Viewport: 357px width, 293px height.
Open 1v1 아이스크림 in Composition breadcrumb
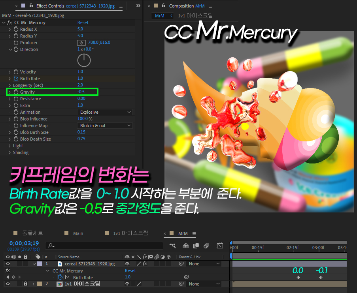(x=195, y=16)
